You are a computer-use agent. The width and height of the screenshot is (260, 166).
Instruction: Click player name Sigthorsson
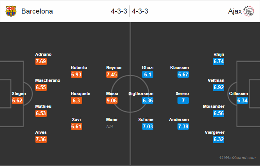(141, 93)
